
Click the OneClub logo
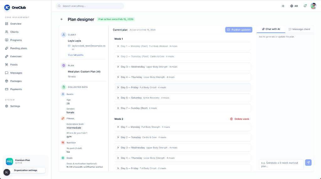(x=15, y=8)
